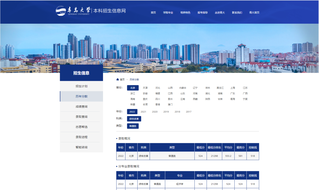
Task: Switch the year filter to 2017
Action: coord(189,112)
